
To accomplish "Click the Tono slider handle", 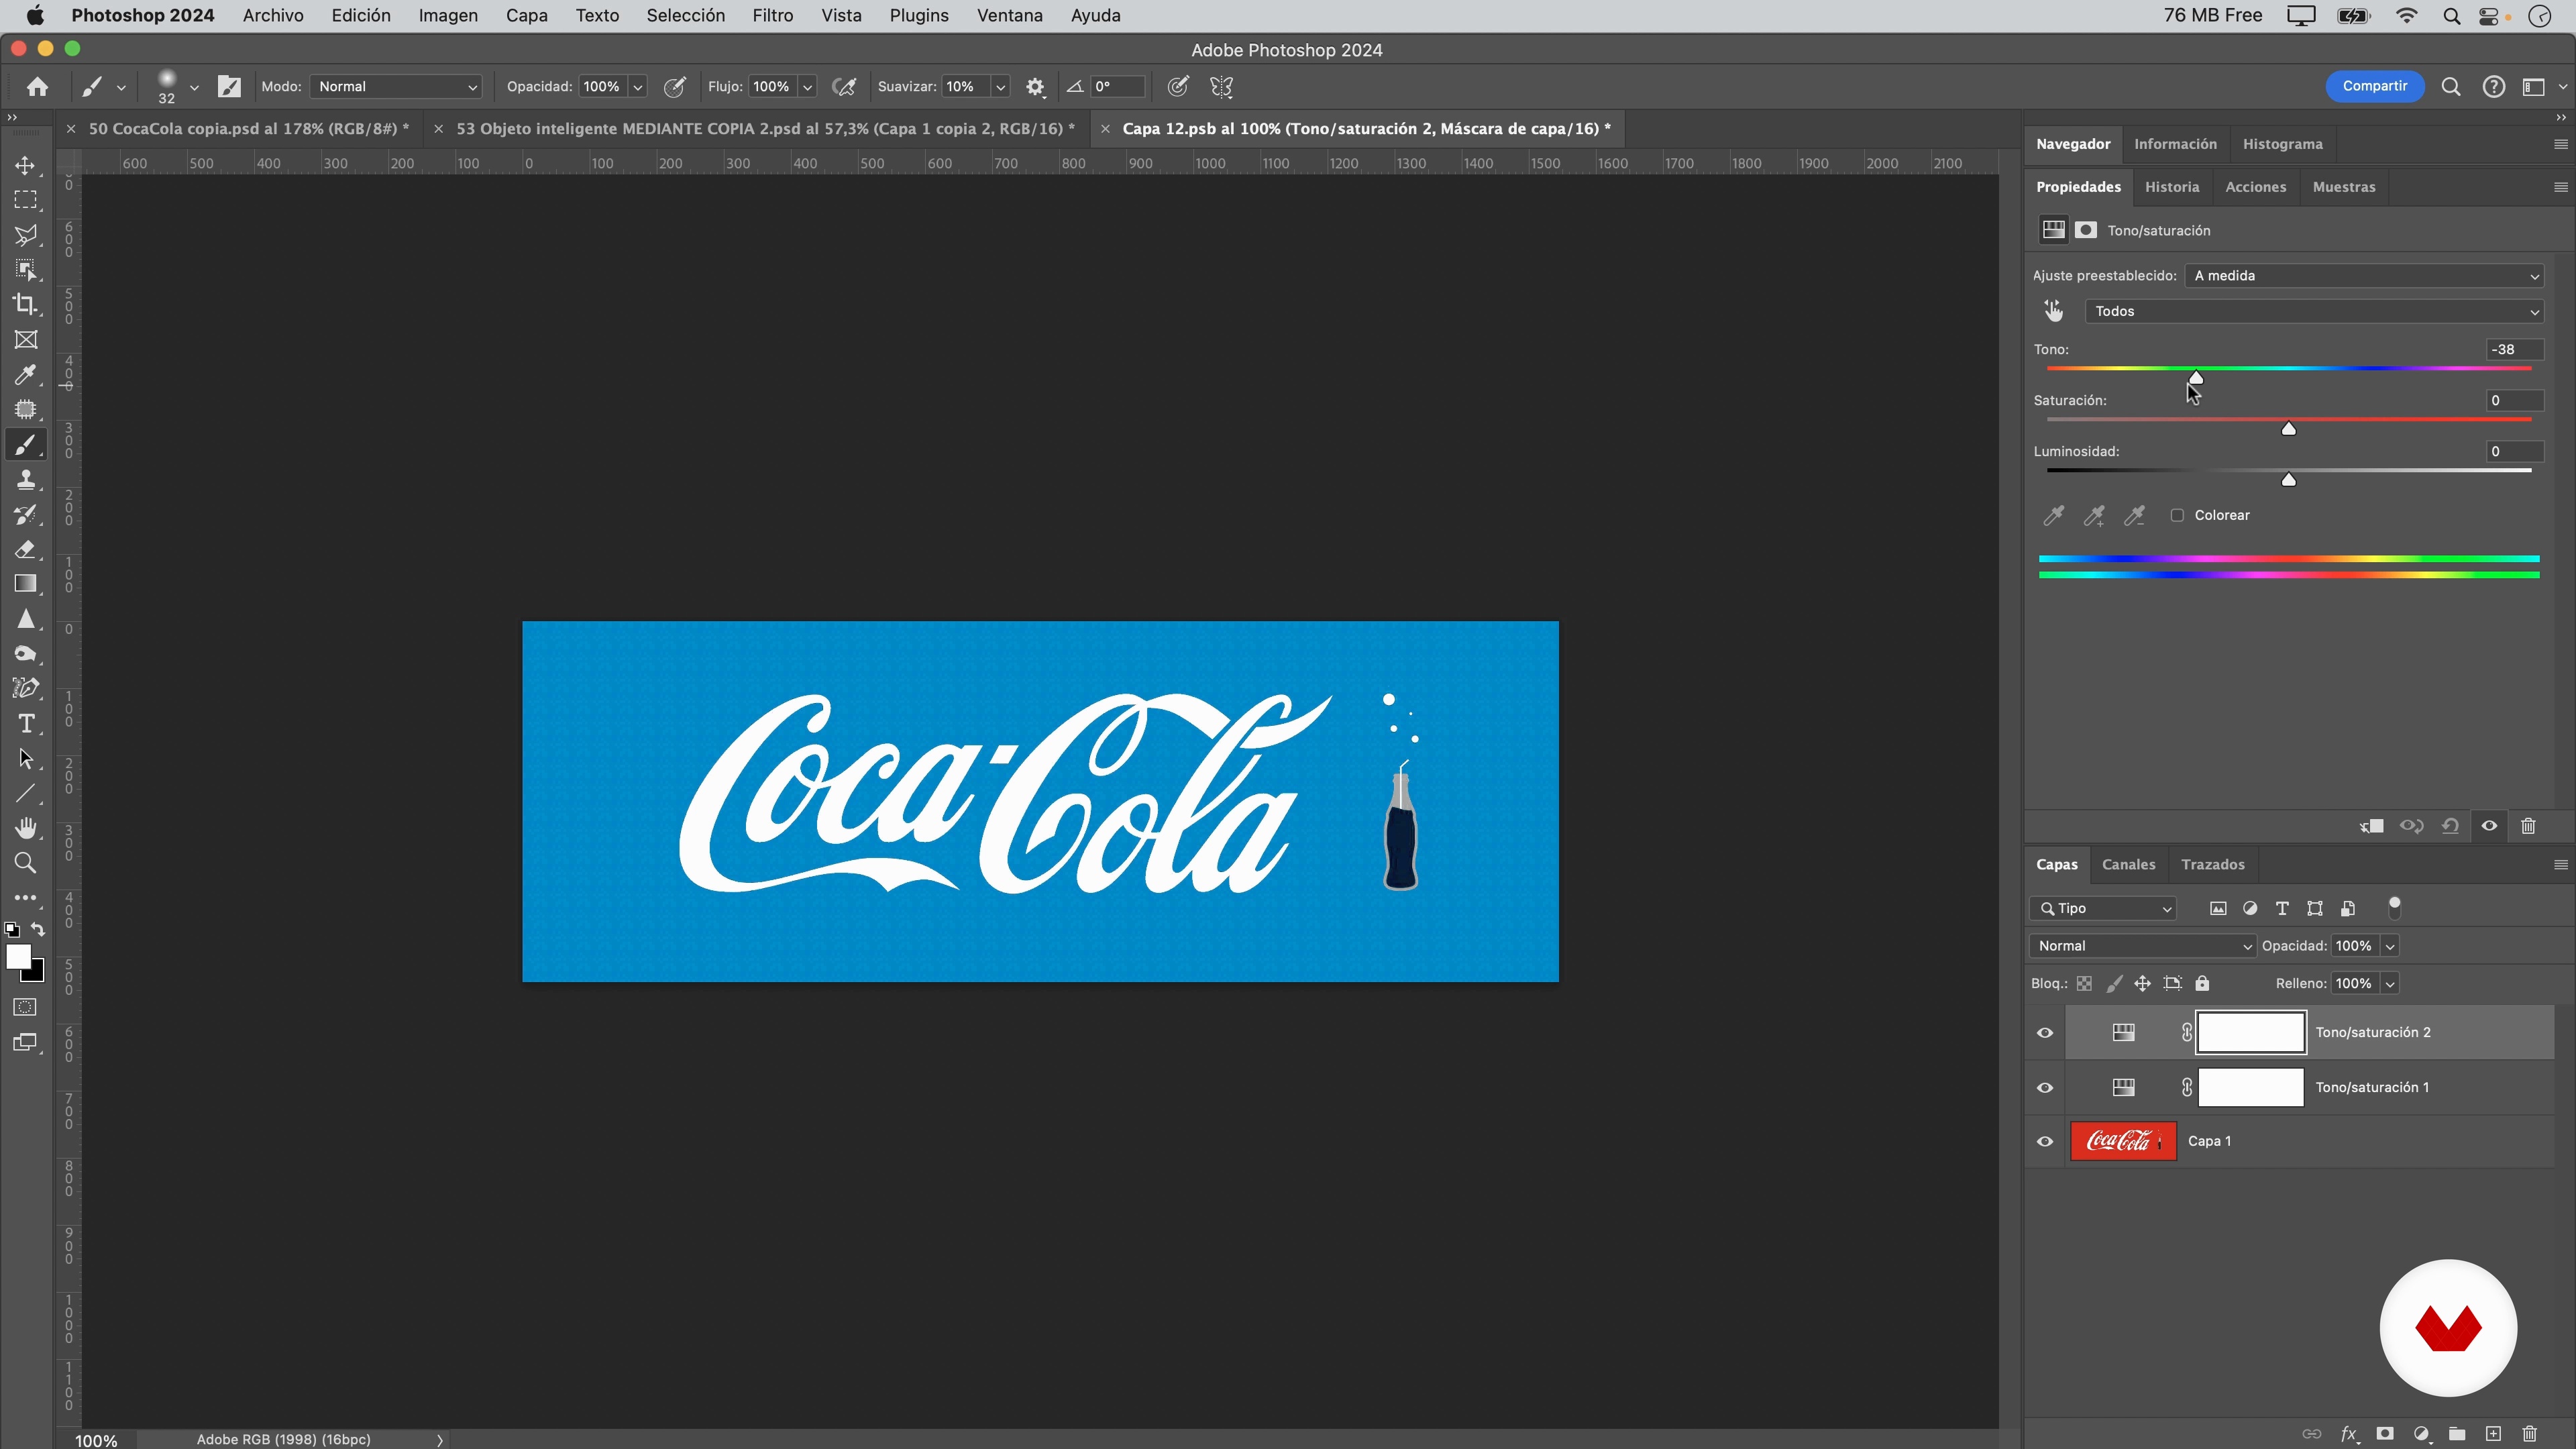I will (2196, 378).
